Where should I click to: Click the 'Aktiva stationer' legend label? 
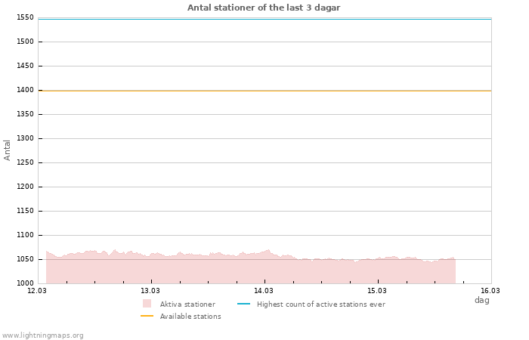pyautogui.click(x=187, y=304)
